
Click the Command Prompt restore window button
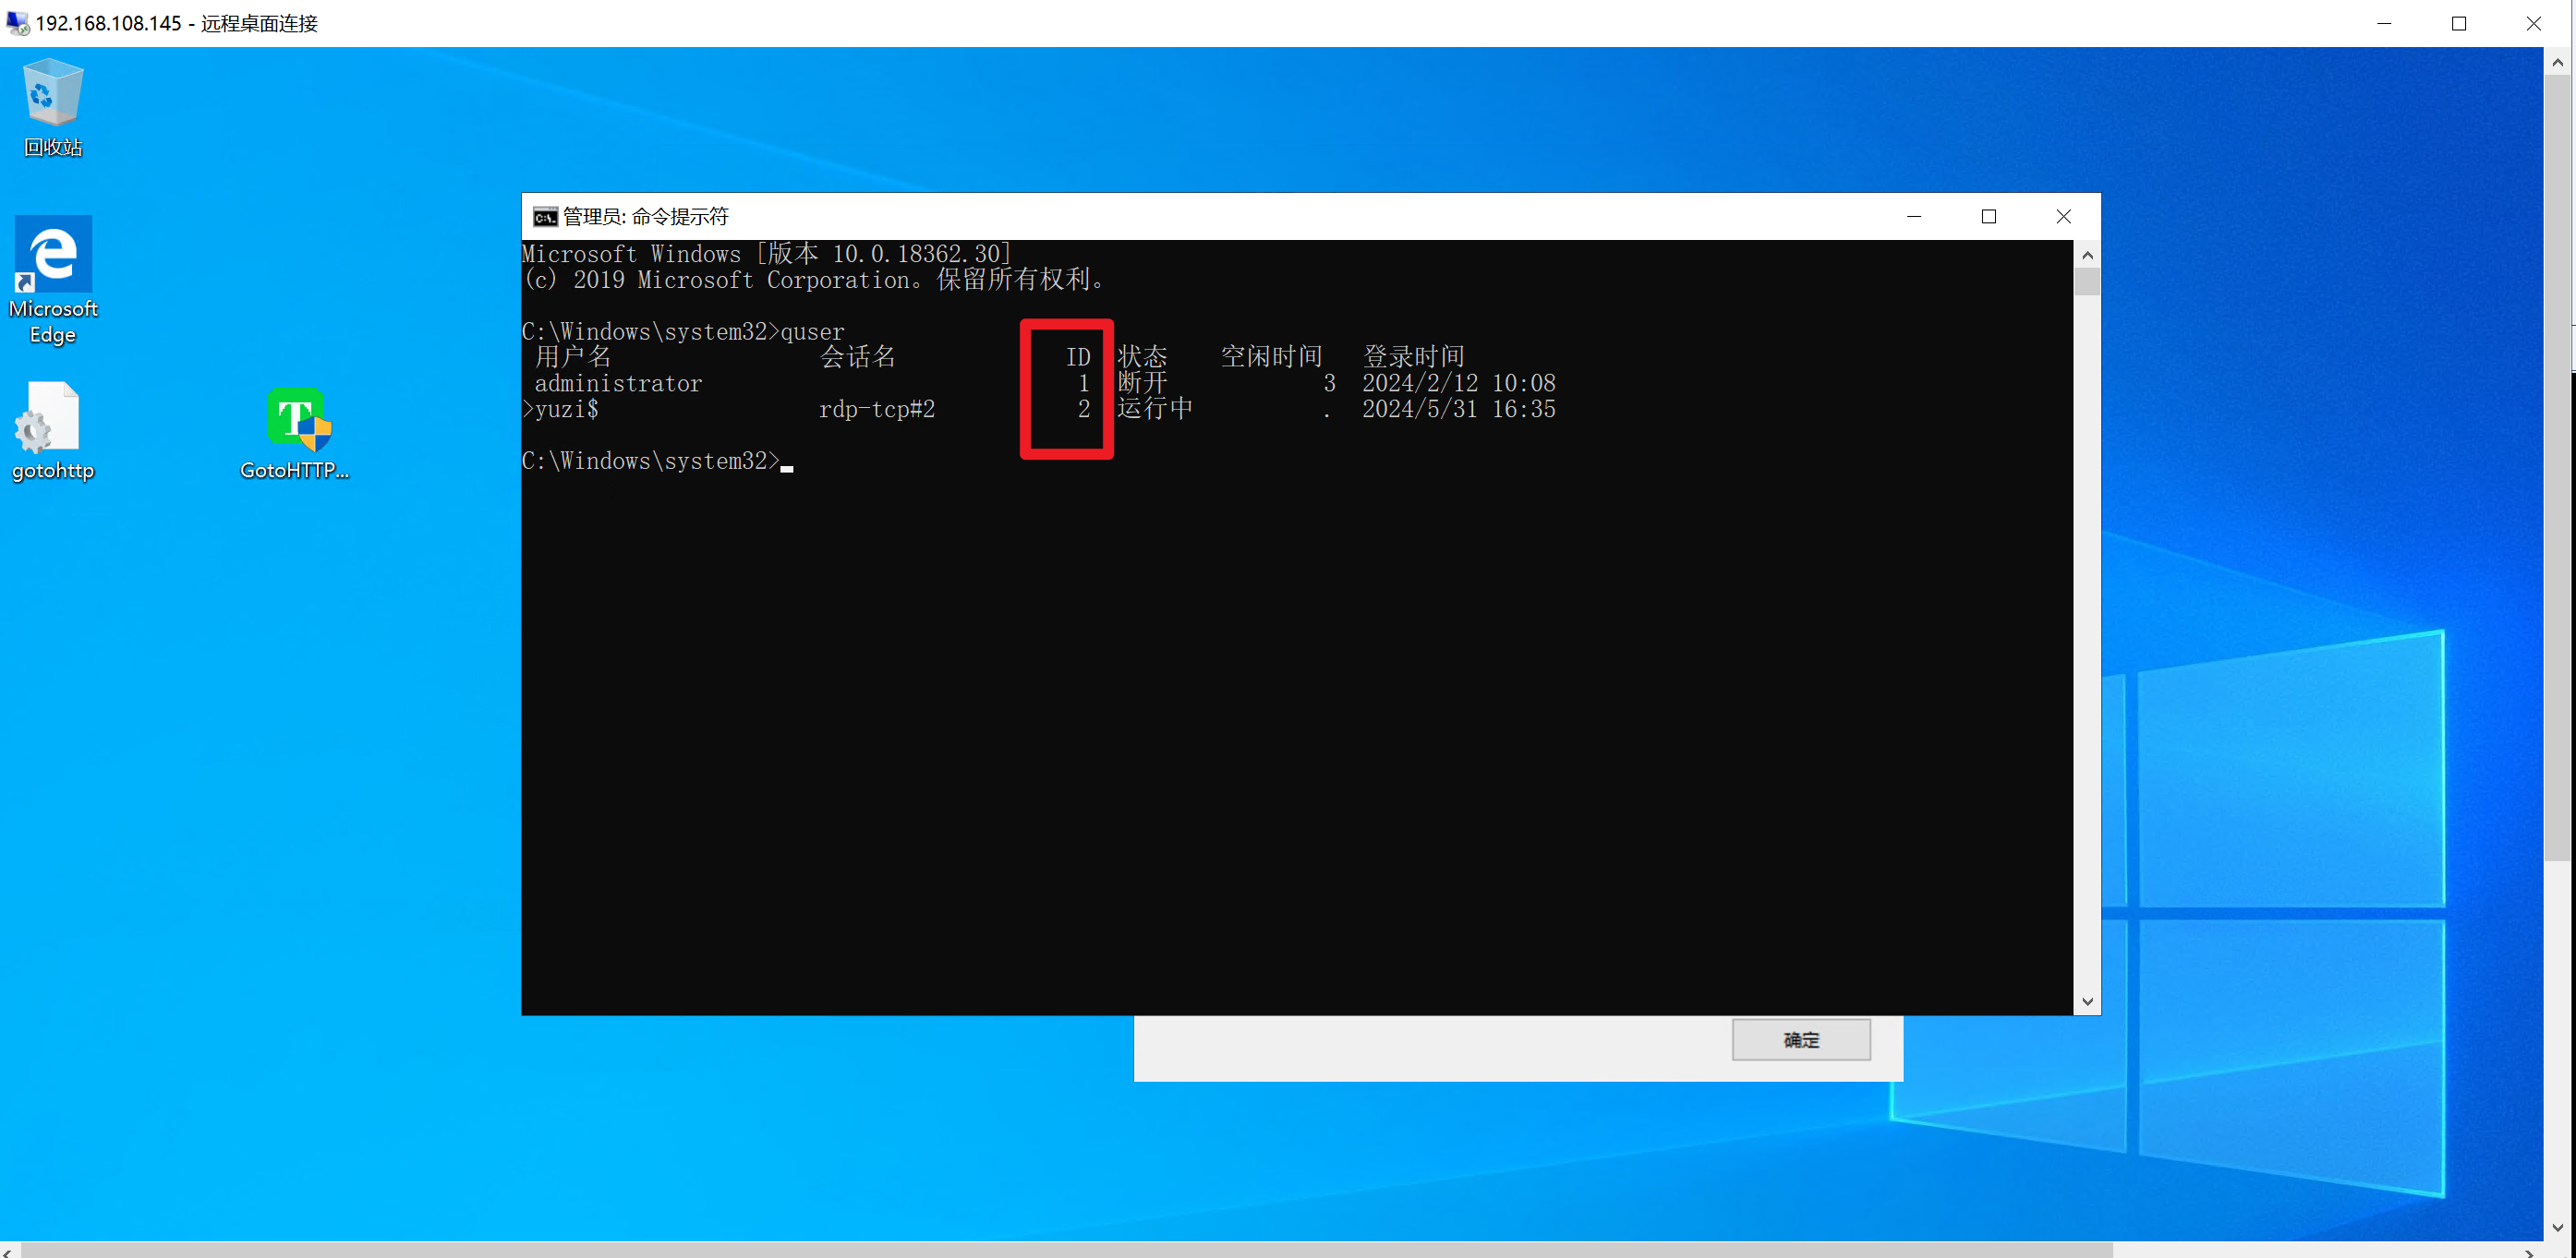[1988, 217]
